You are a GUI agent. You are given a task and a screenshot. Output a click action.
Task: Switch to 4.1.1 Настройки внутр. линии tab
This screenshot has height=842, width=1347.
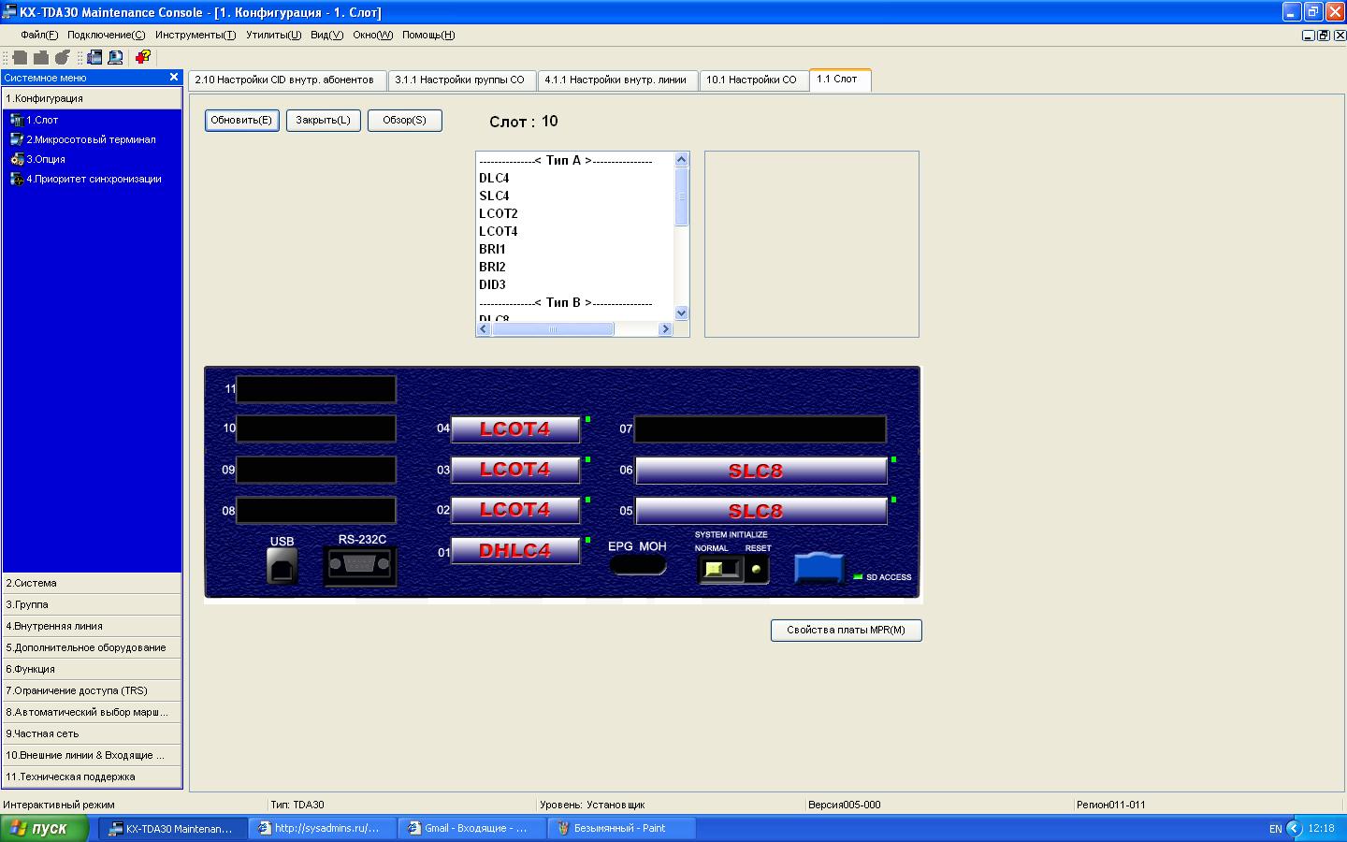coord(617,80)
